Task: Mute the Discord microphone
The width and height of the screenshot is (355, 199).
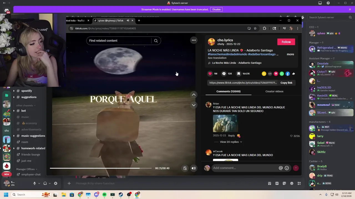Action: point(34,183)
